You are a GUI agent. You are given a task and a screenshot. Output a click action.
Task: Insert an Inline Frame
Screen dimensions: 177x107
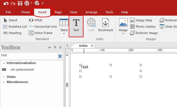click(41, 33)
